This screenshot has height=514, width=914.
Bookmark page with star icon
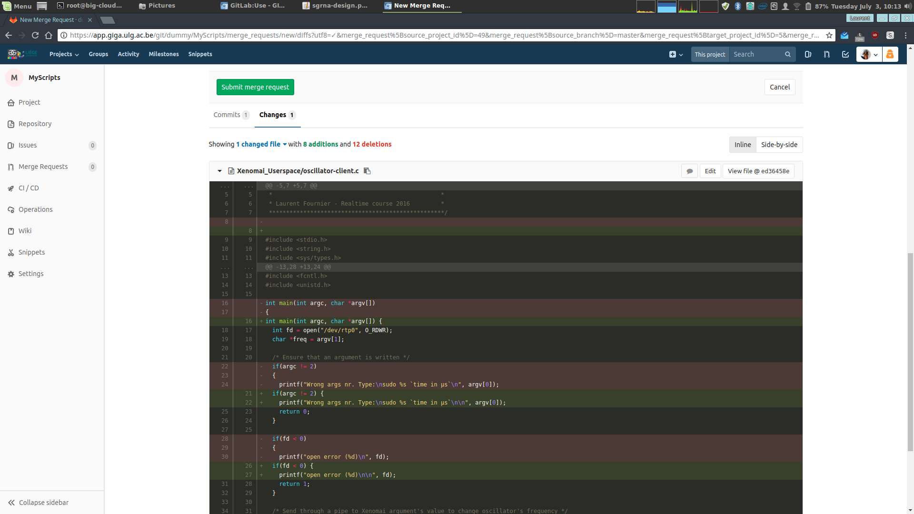[829, 35]
